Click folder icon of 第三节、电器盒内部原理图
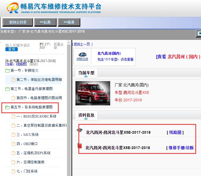Image resolution: width=201 pixels, height=176 pixels. pyautogui.click(x=8, y=89)
